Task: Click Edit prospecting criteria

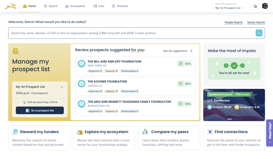Action: [x=40, y=102]
